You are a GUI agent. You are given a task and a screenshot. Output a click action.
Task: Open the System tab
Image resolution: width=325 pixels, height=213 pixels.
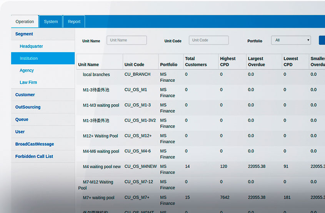[51, 22]
